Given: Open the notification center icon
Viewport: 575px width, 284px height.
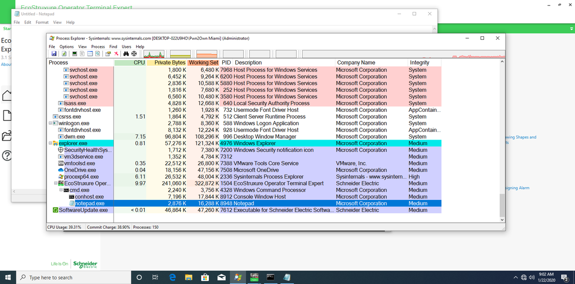Looking at the screenshot, I should point(564,277).
